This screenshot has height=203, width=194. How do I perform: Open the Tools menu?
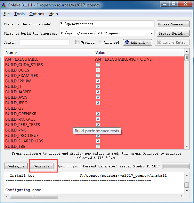click(20, 14)
